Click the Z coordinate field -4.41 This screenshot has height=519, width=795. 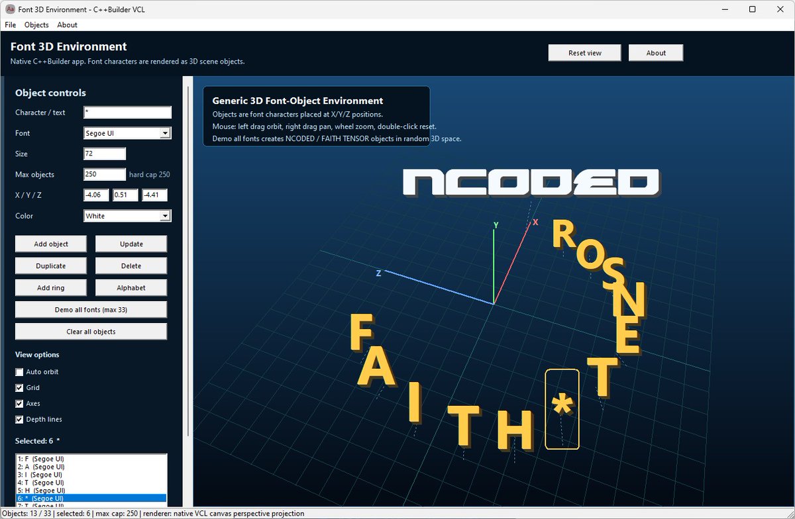154,195
